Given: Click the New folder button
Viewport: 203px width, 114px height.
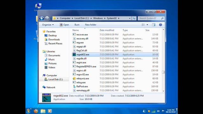Looking at the screenshot, I should click(90, 25).
